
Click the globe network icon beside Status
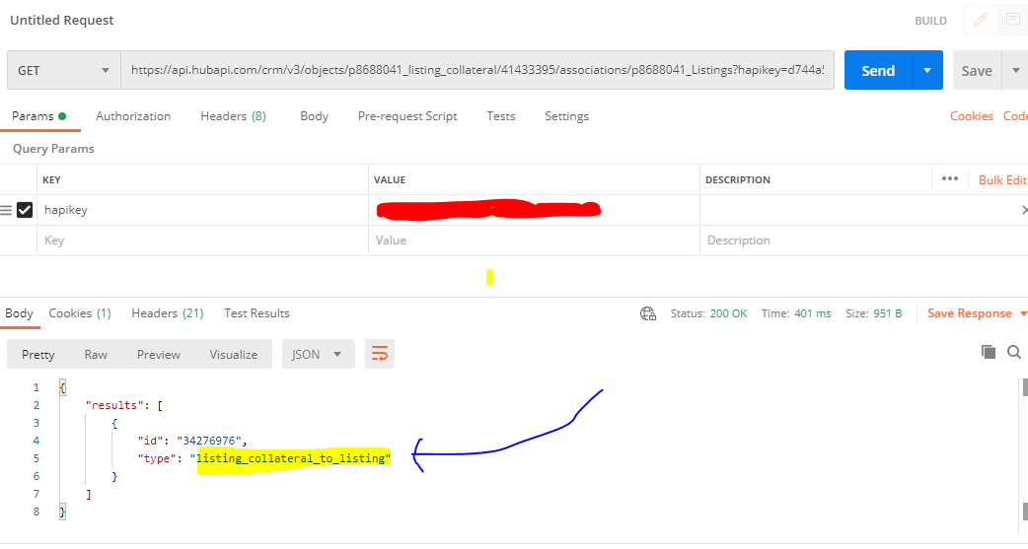tap(648, 313)
